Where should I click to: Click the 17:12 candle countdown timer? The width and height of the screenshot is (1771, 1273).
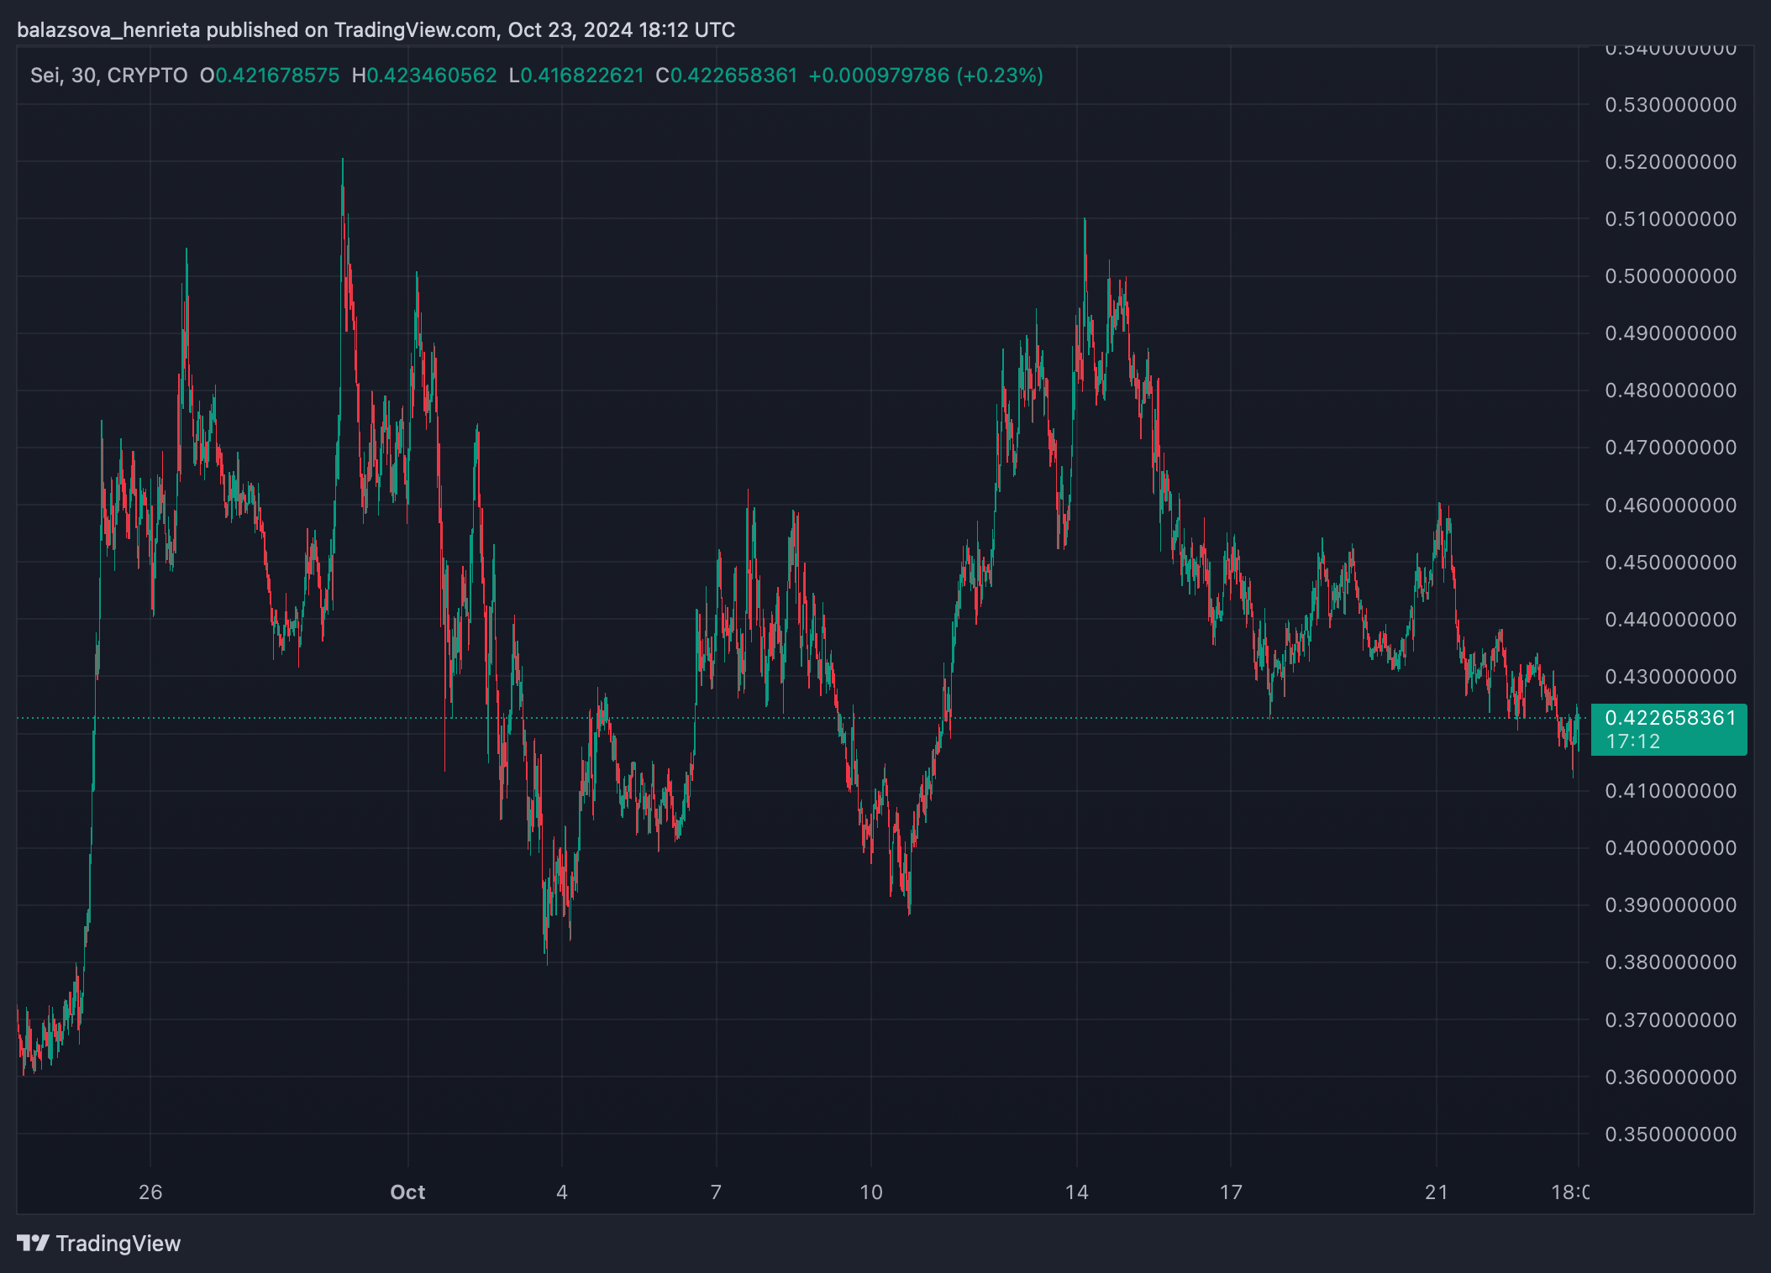tap(1632, 741)
